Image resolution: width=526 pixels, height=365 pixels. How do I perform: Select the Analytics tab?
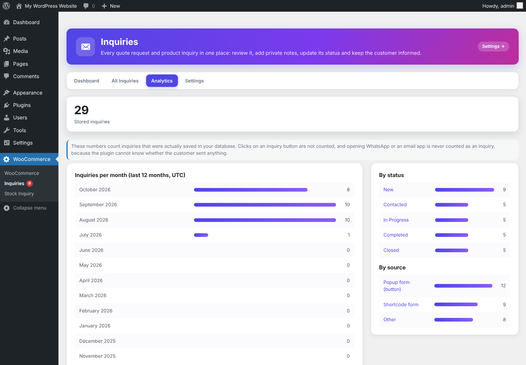[162, 81]
